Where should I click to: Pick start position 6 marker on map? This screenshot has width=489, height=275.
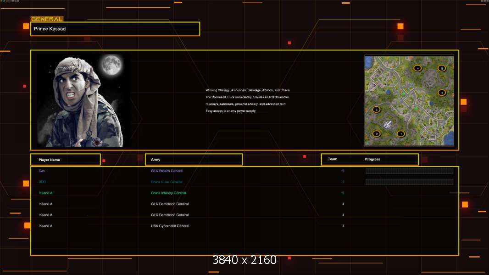point(442,93)
